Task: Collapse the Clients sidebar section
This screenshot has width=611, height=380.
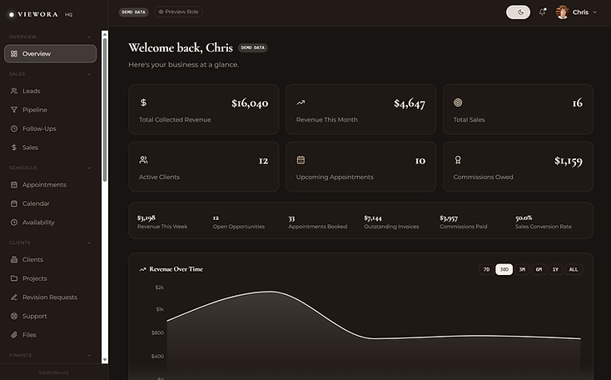Action: click(x=89, y=242)
